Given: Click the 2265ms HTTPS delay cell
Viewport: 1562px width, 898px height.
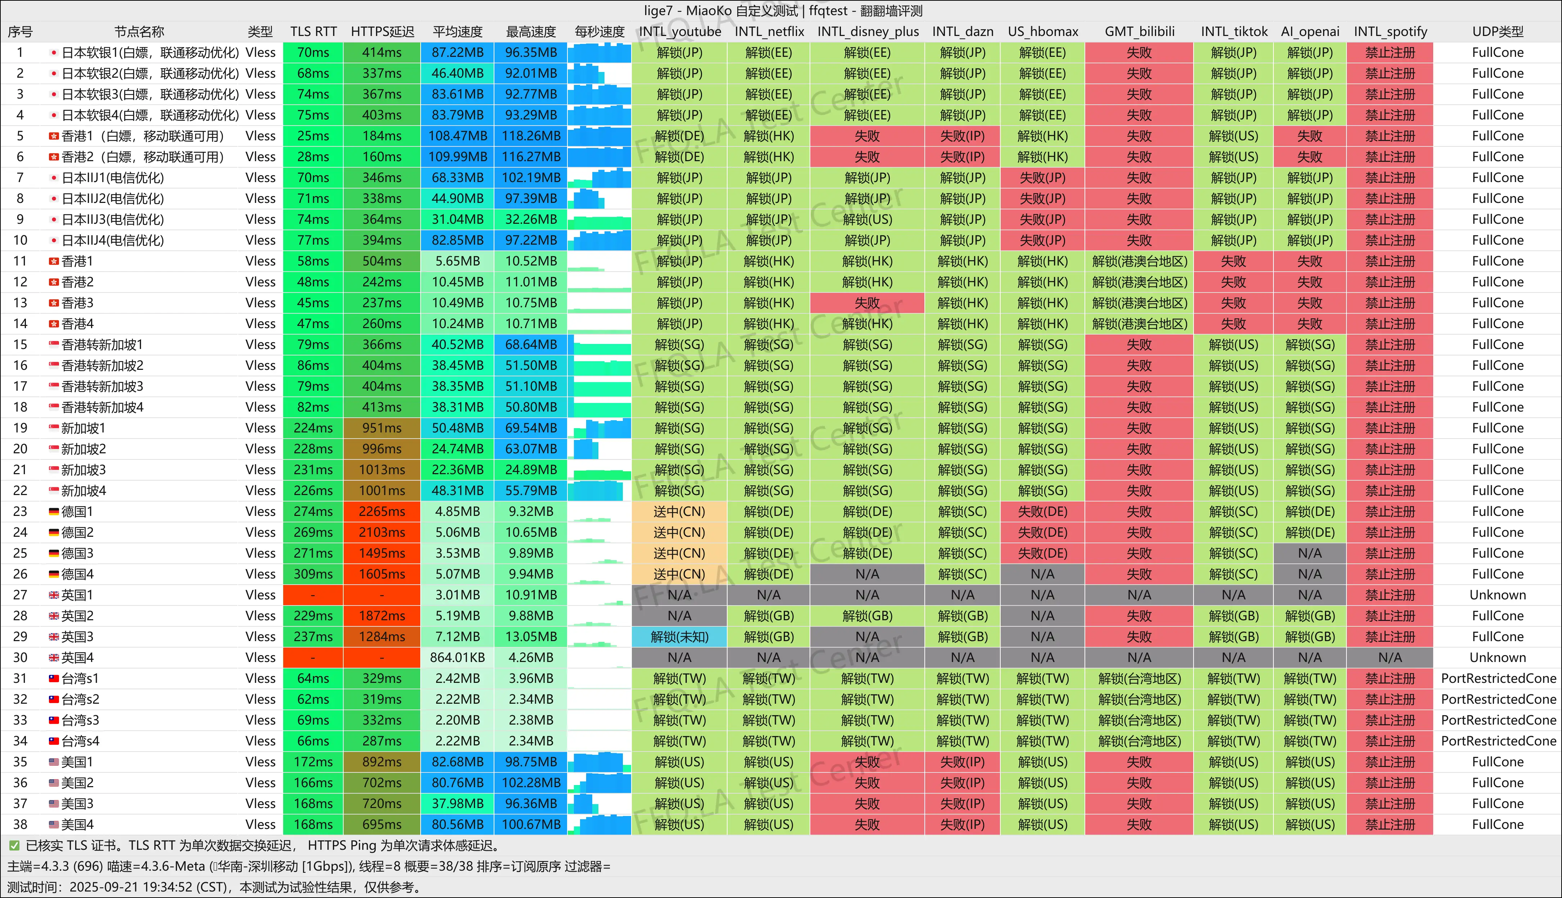Looking at the screenshot, I should pos(382,512).
